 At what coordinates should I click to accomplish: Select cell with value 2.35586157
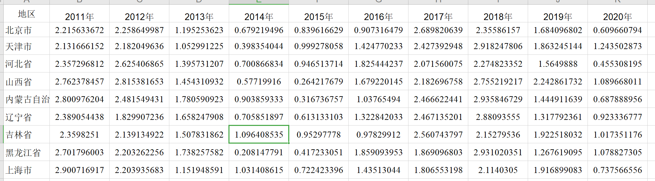click(498, 30)
